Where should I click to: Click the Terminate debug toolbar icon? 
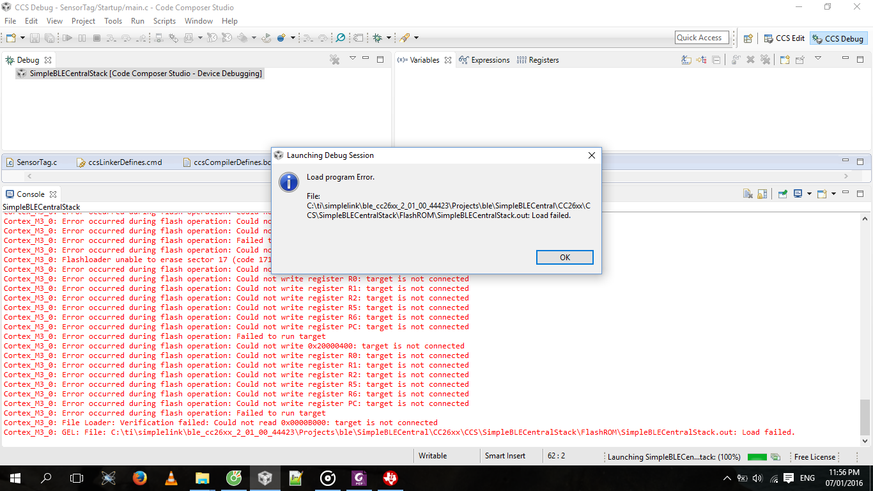[x=97, y=38]
